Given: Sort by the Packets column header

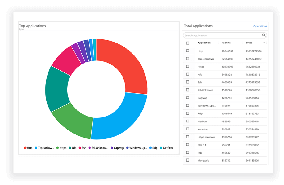Looking at the screenshot, I should (226, 43).
